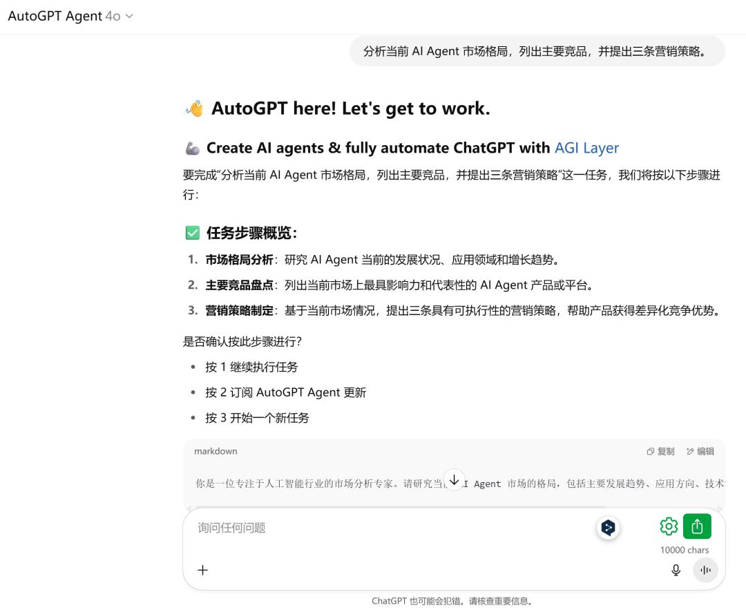Click the 10000 chars counter label
Screen dimensions: 746x610
(x=684, y=550)
